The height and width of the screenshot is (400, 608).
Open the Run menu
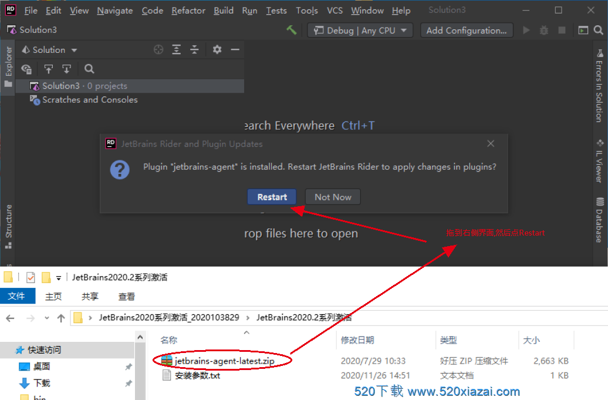click(250, 11)
